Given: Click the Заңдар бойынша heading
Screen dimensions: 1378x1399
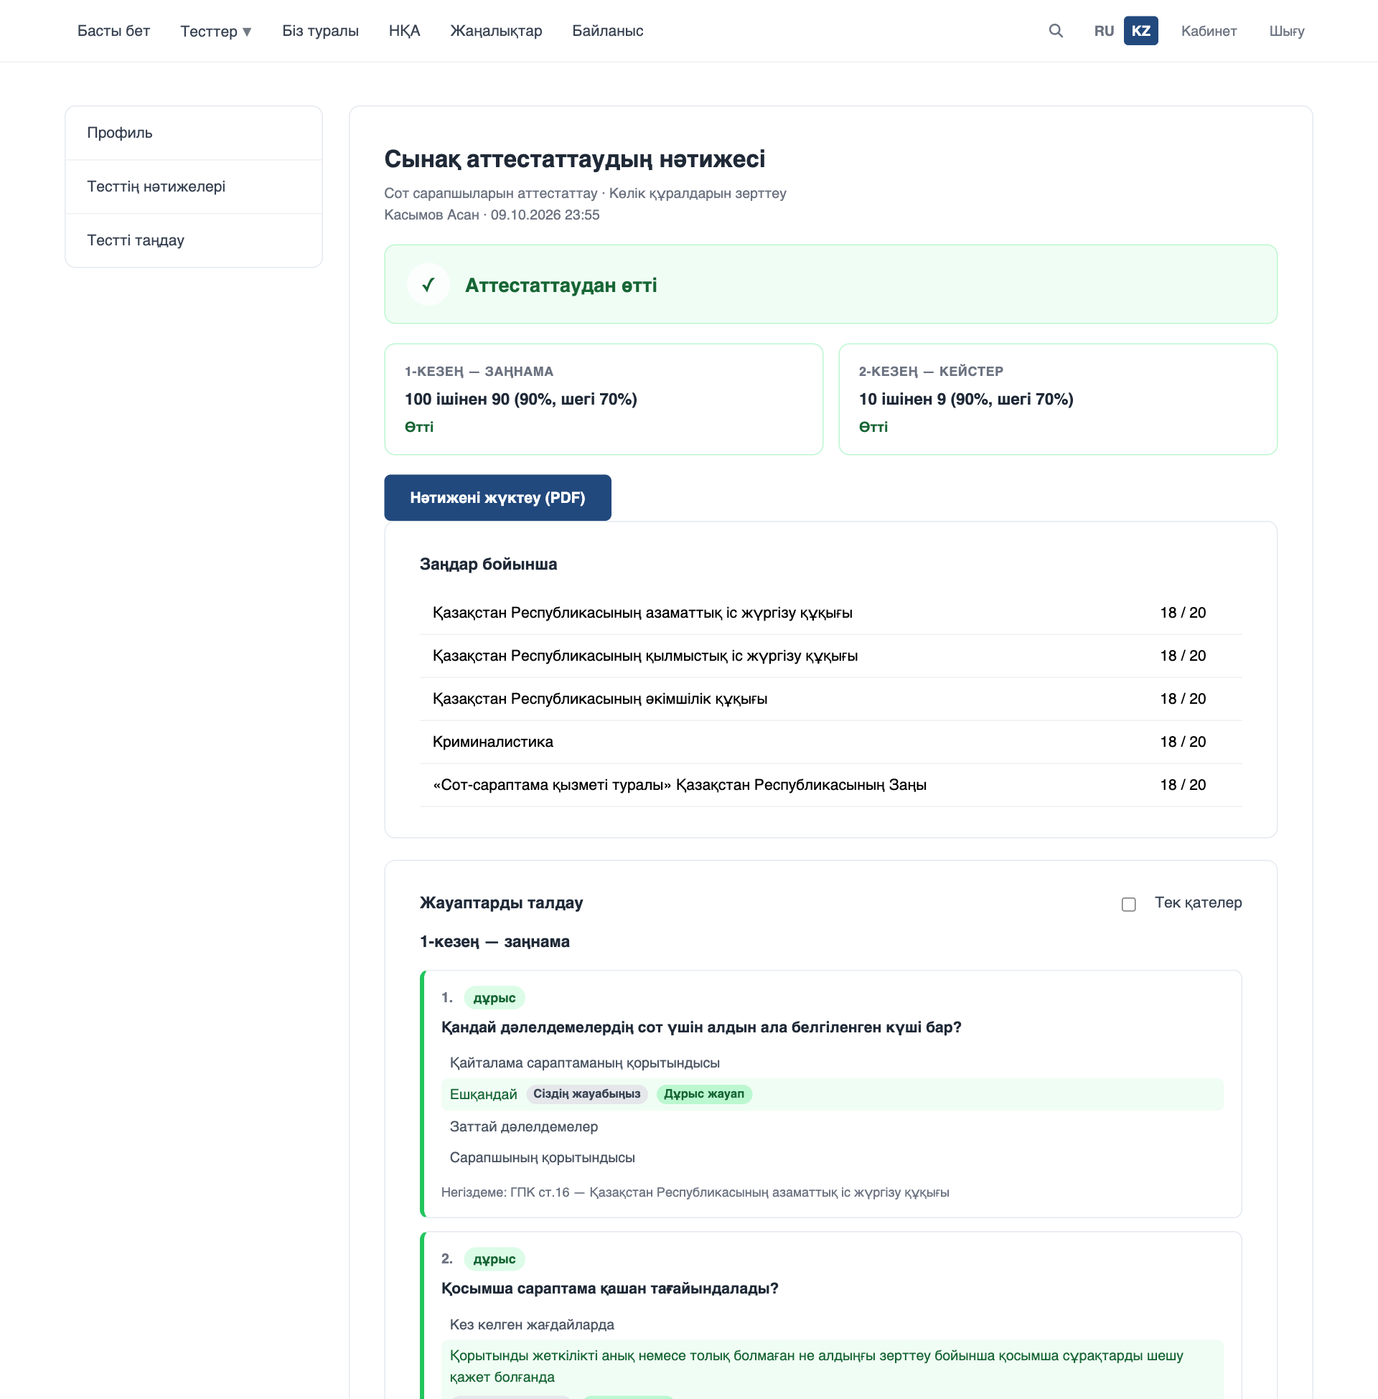Looking at the screenshot, I should pos(488,564).
